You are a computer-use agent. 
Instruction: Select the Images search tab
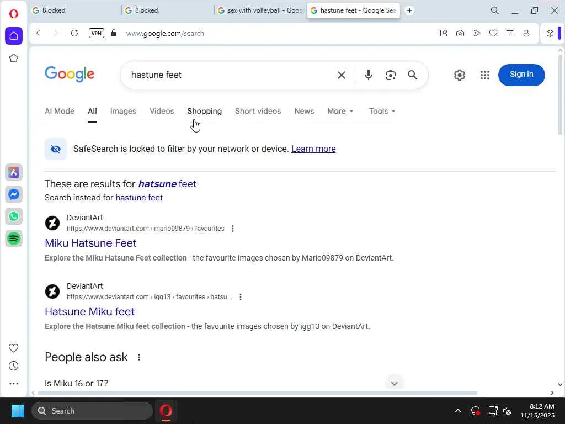123,111
